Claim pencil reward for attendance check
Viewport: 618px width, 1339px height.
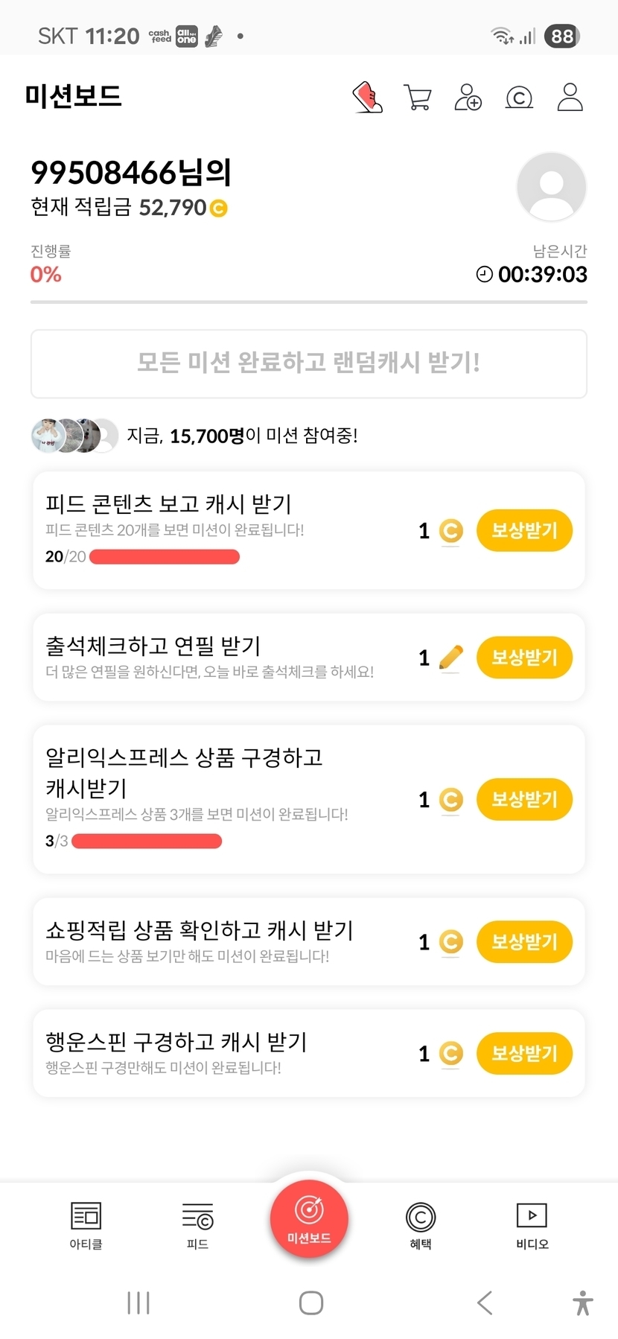pyautogui.click(x=524, y=658)
